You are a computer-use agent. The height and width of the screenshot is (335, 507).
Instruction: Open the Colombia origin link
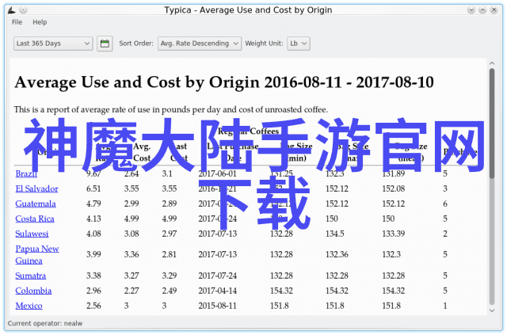point(32,291)
